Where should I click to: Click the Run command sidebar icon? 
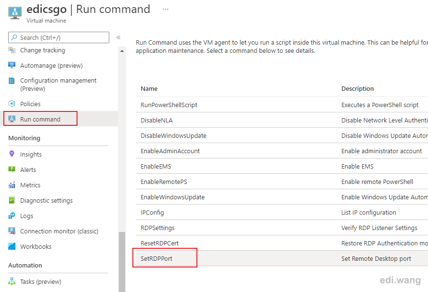[12, 119]
